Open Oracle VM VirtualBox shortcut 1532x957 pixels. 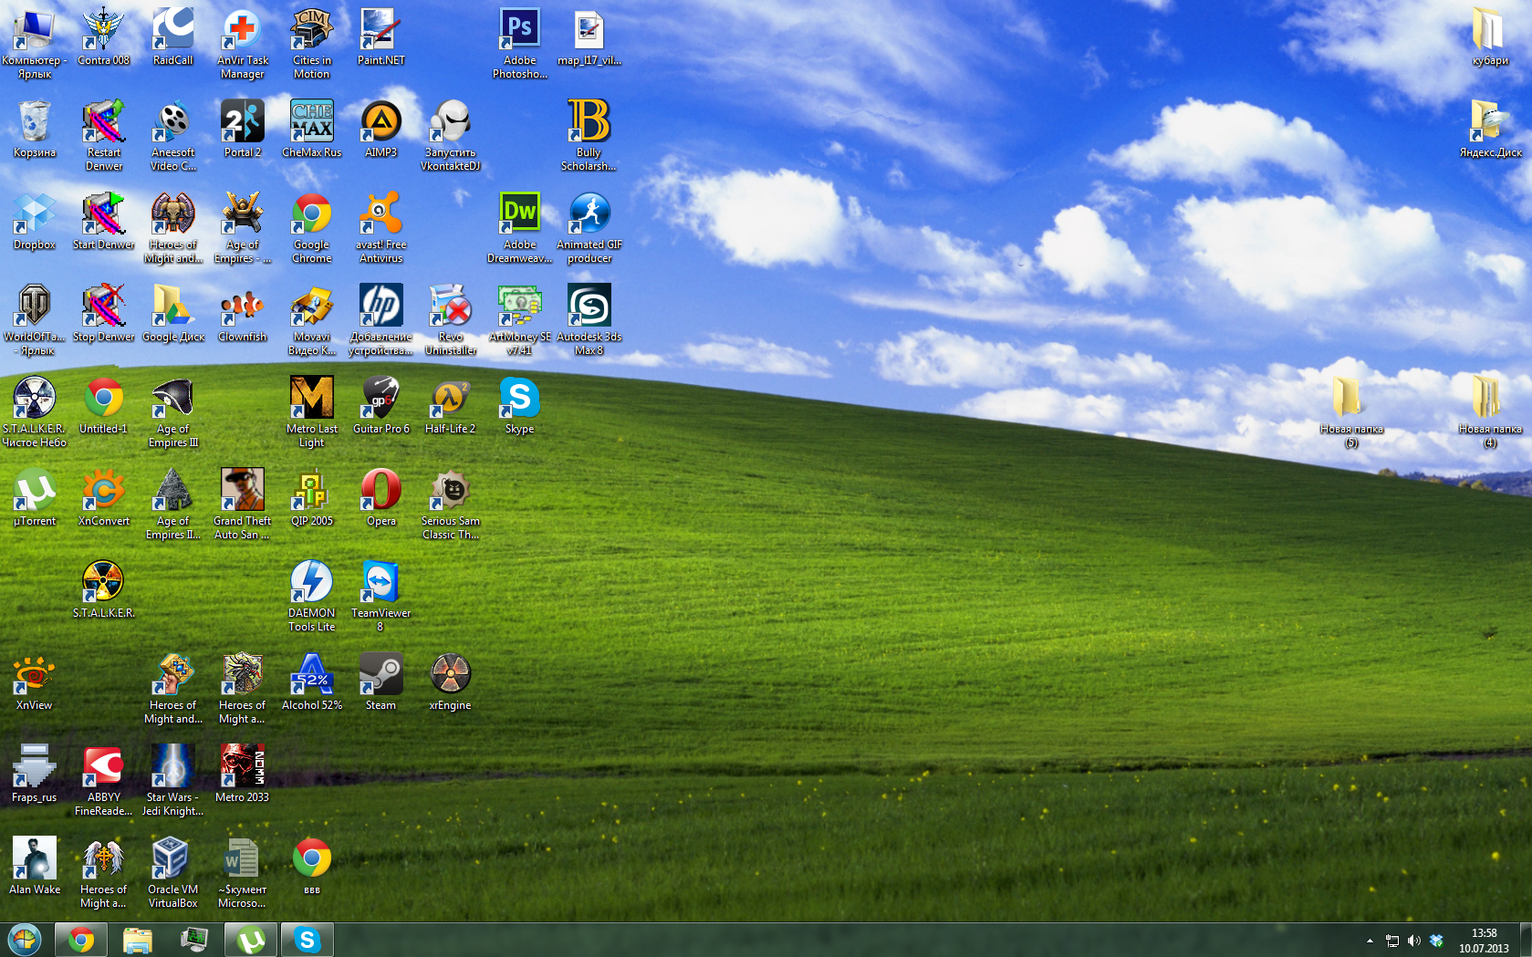click(173, 872)
